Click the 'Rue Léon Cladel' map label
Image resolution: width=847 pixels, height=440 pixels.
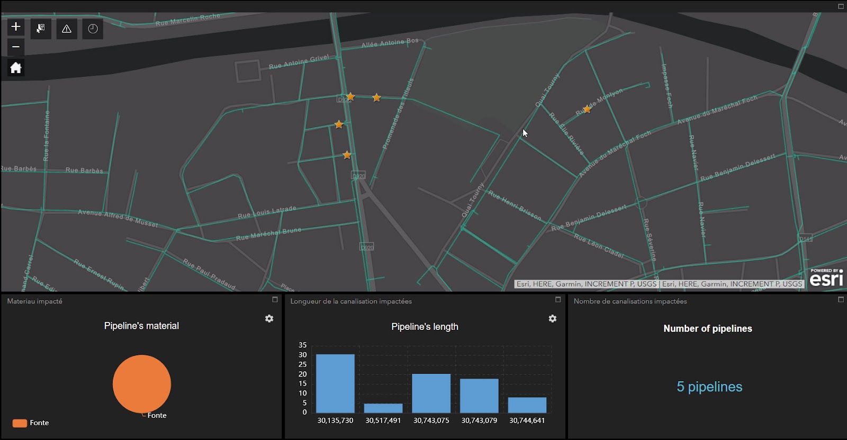coord(599,246)
